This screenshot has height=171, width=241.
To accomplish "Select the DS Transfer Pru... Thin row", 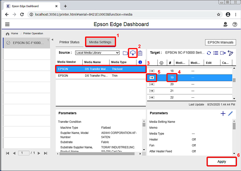I will [101, 76].
